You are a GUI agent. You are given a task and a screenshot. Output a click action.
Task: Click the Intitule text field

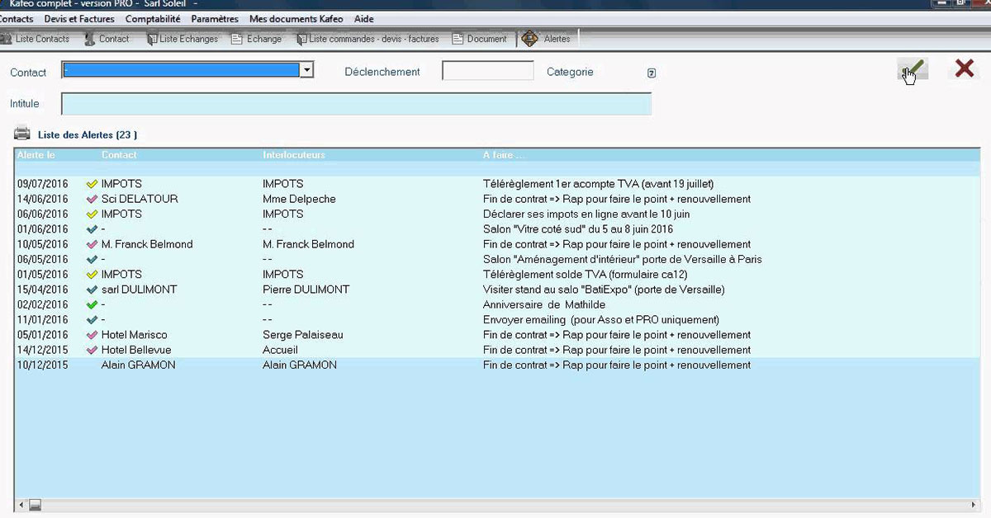[356, 104]
